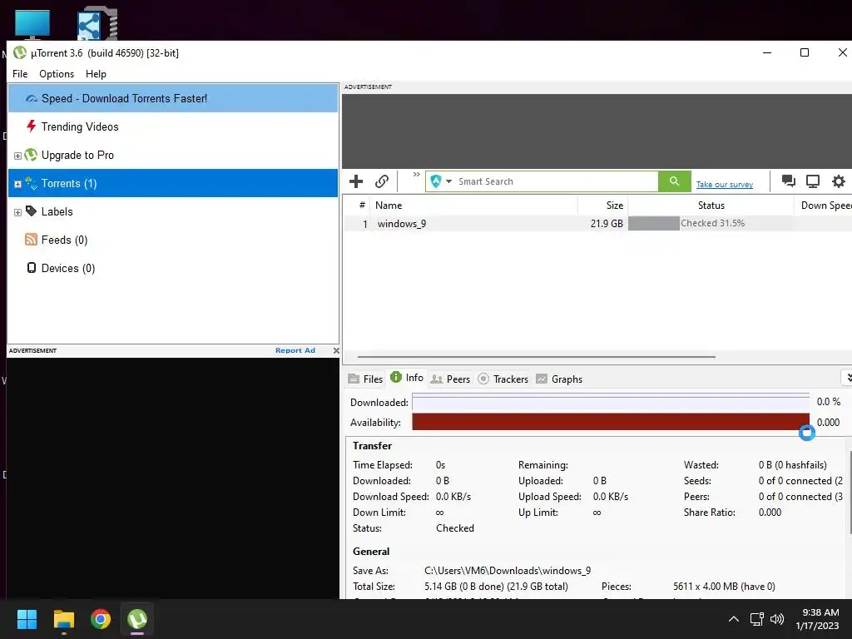Click the red Availability bar

pyautogui.click(x=611, y=422)
